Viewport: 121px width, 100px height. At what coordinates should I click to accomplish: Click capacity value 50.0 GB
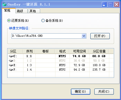click(x=99, y=61)
